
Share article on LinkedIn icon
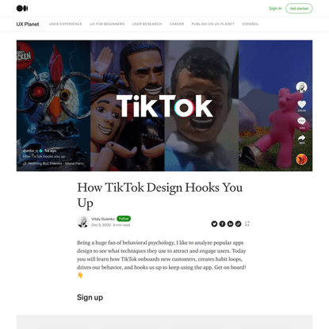pyautogui.click(x=230, y=224)
